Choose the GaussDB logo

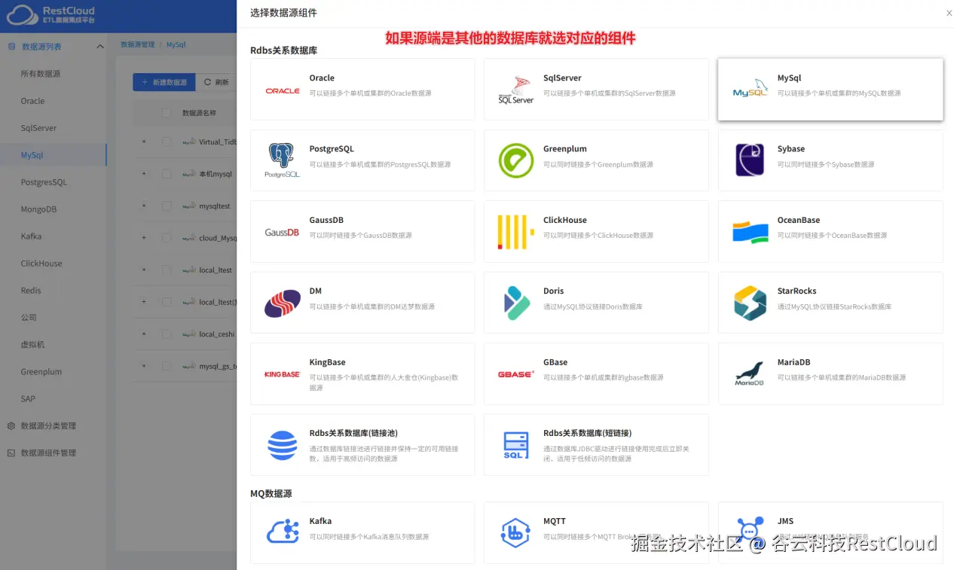[283, 232]
